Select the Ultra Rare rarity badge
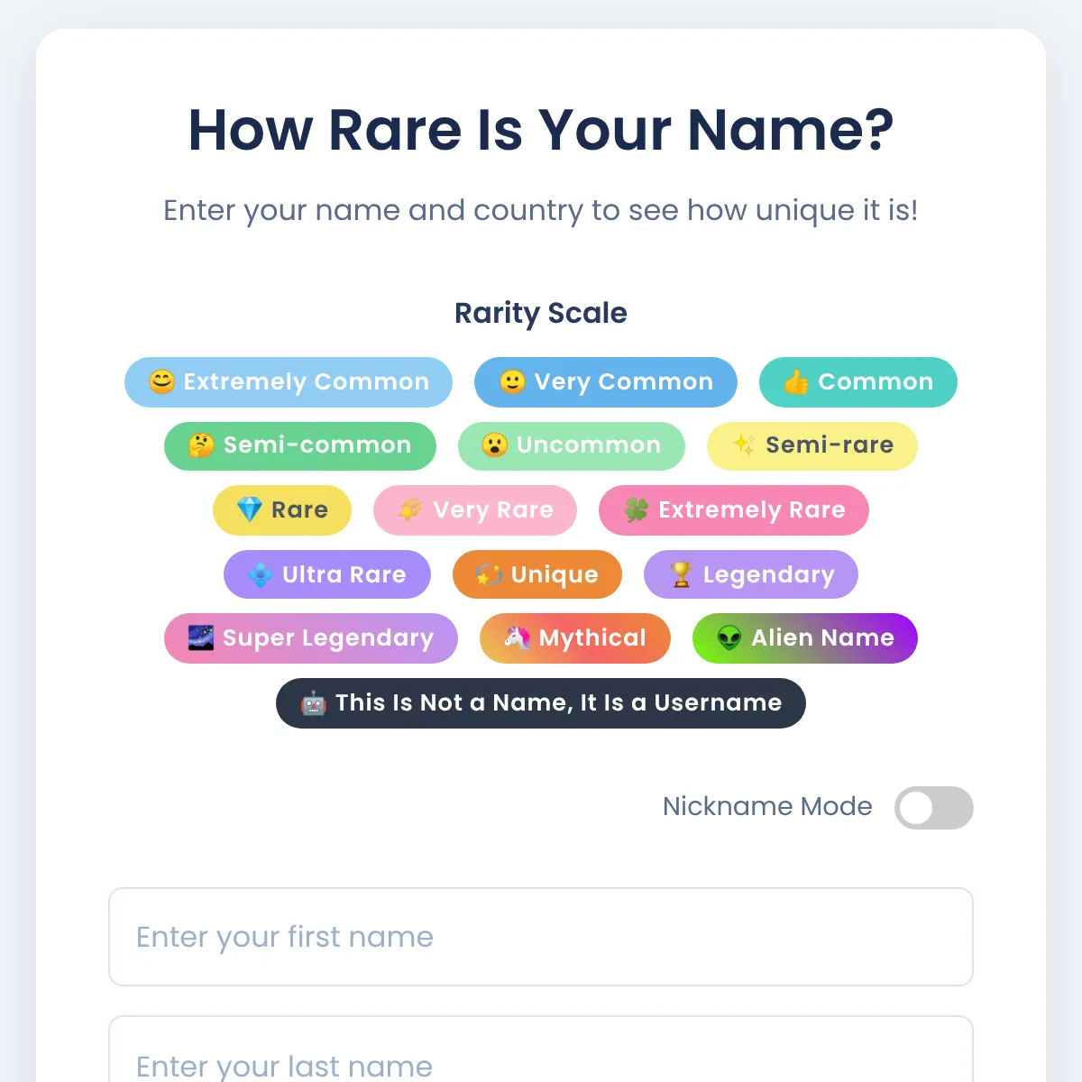Screen dimensions: 1082x1082 tap(327, 574)
